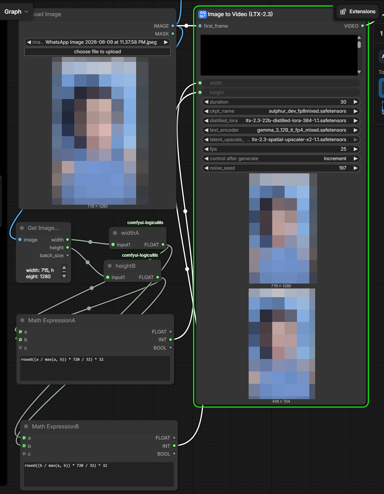The height and width of the screenshot is (494, 384).
Task: Select previous ckpt_name option
Action: click(207, 111)
